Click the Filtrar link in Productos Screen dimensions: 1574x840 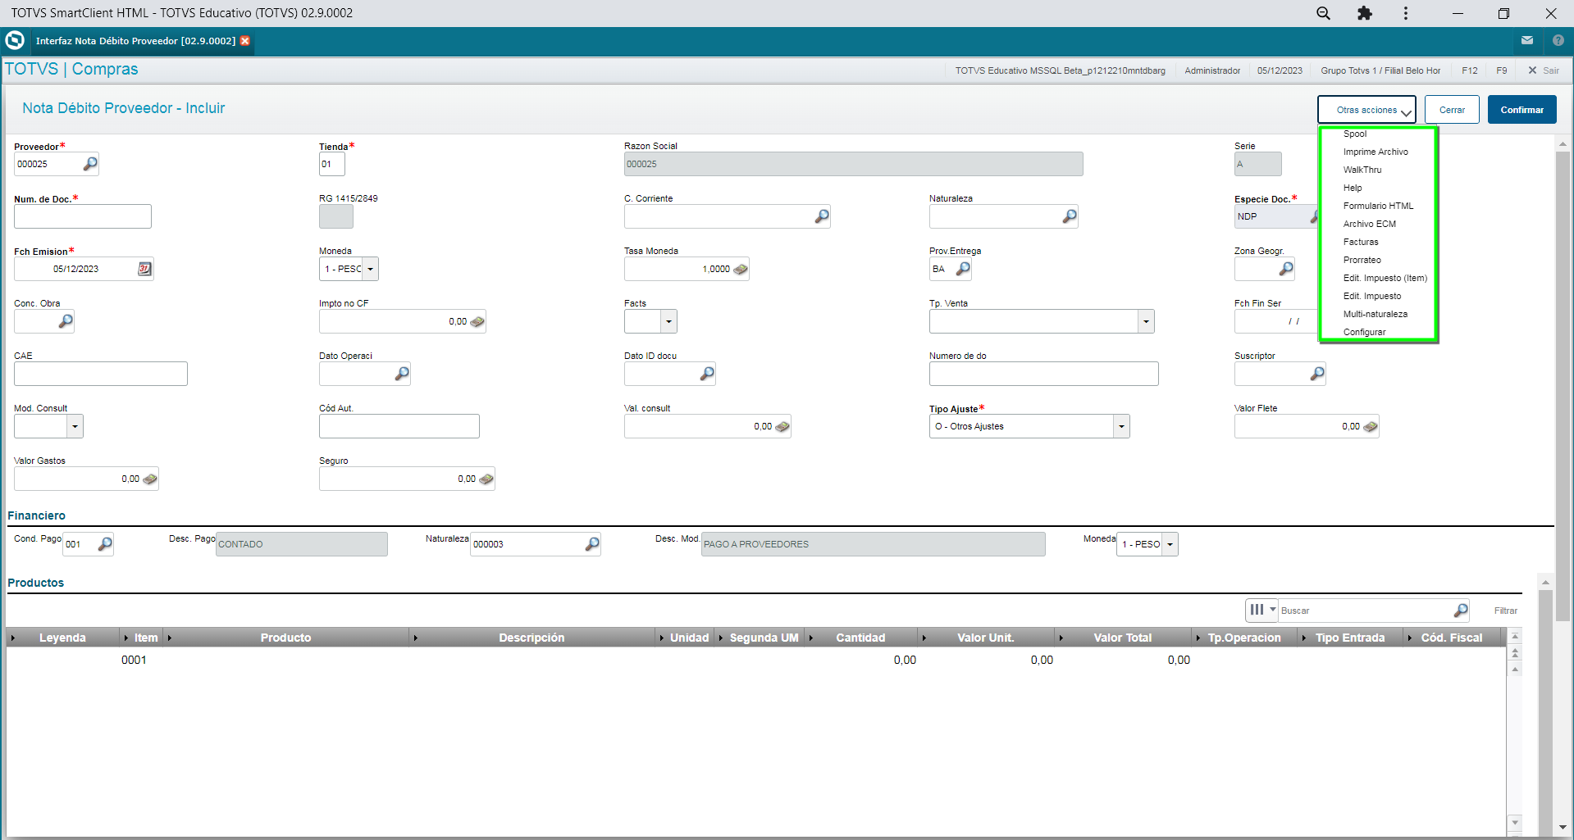[x=1505, y=611]
